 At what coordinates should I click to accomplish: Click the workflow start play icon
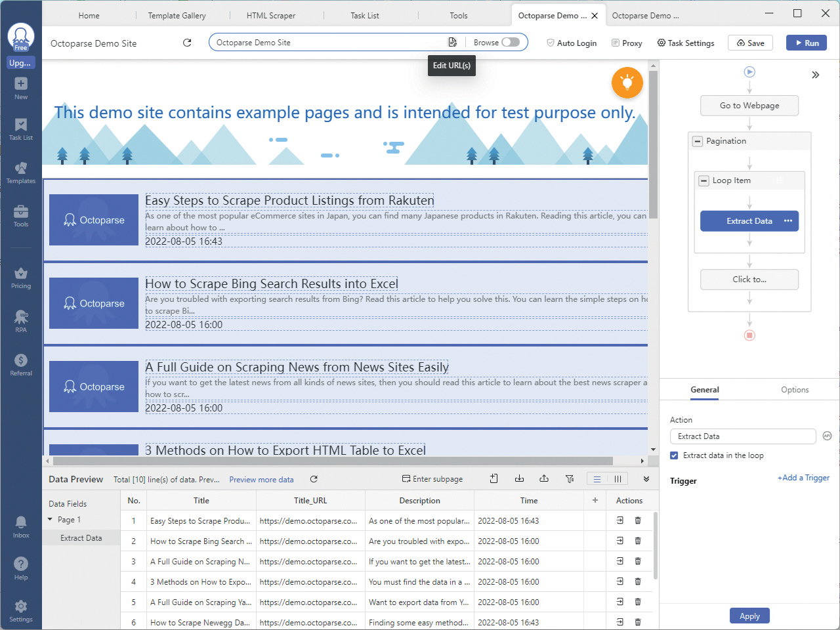coord(749,72)
